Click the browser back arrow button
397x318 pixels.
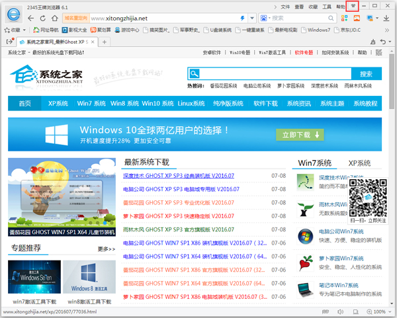pos(32,18)
